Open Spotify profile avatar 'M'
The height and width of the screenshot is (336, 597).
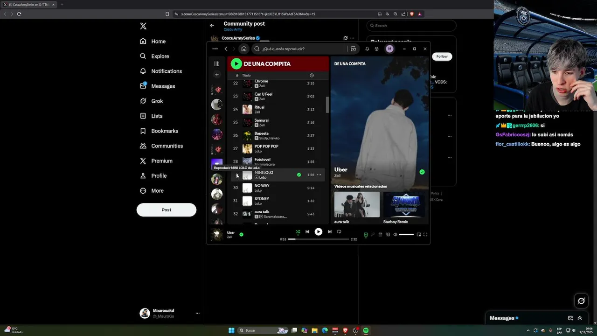click(x=389, y=49)
